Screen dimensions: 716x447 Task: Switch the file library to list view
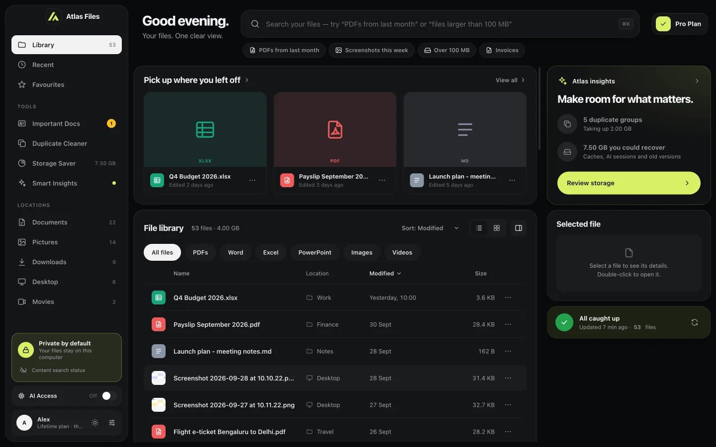click(x=479, y=228)
